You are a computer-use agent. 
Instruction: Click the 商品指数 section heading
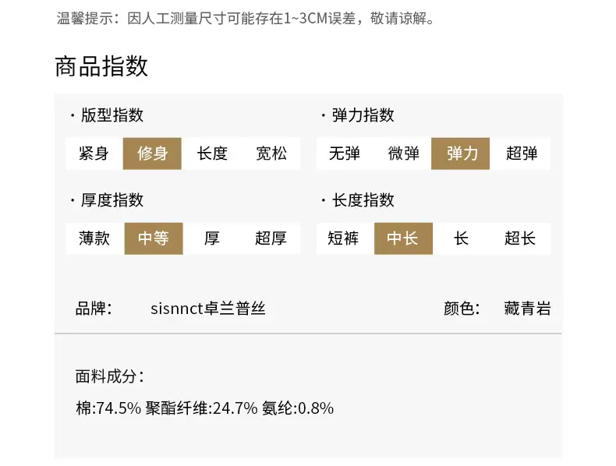point(101,66)
